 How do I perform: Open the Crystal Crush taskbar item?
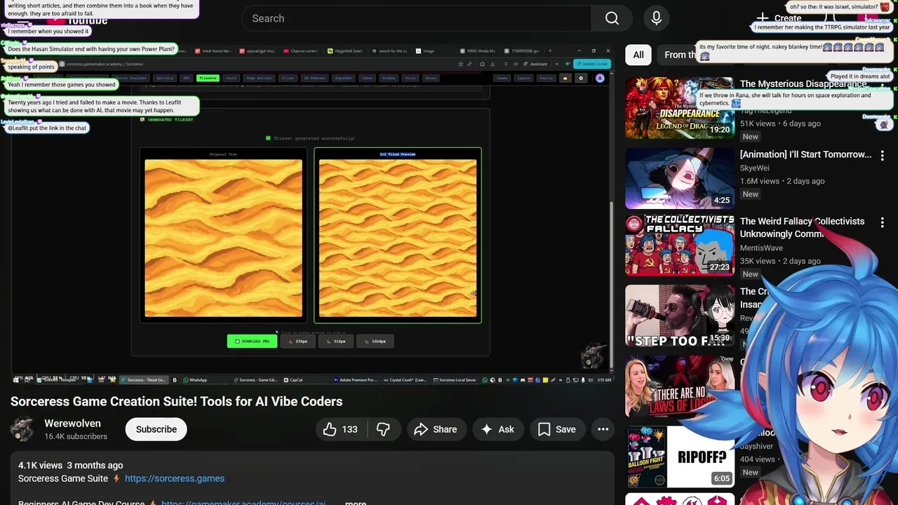[405, 379]
